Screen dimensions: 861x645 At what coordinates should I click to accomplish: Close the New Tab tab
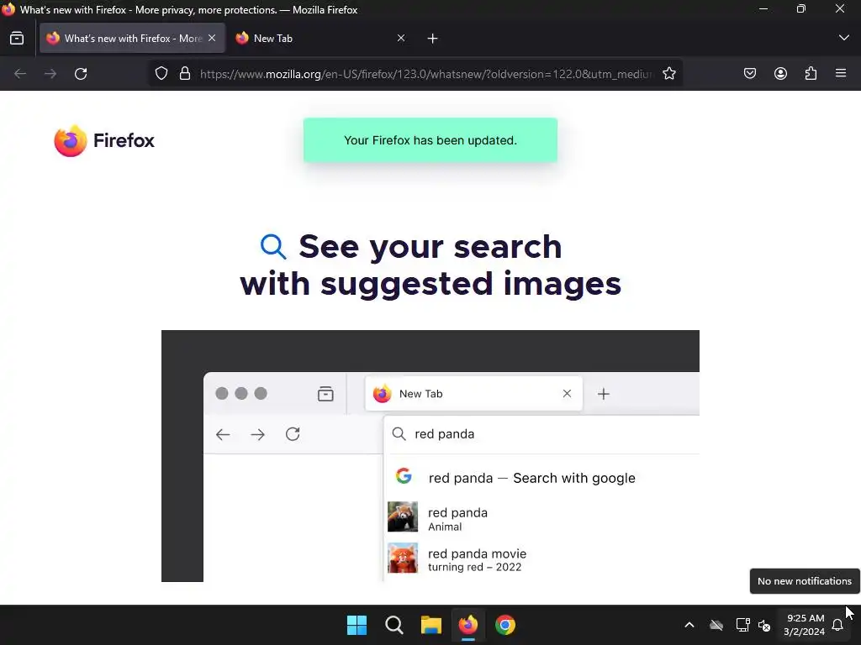[x=401, y=39]
